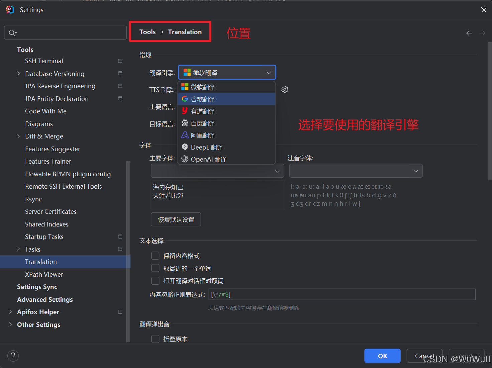Click the Tools tree heading
Image resolution: width=492 pixels, height=368 pixels.
coord(25,50)
